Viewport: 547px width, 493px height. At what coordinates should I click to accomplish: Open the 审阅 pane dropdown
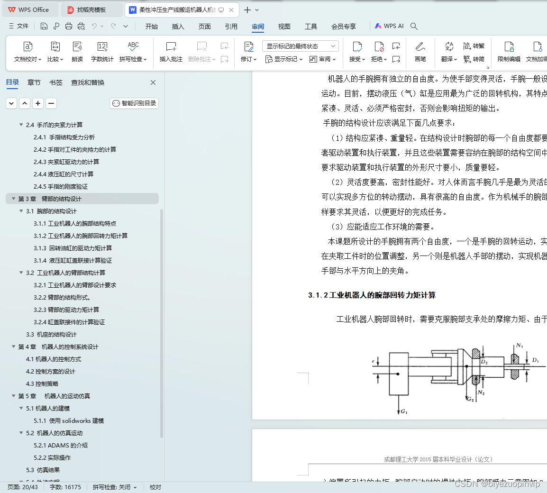(323, 59)
